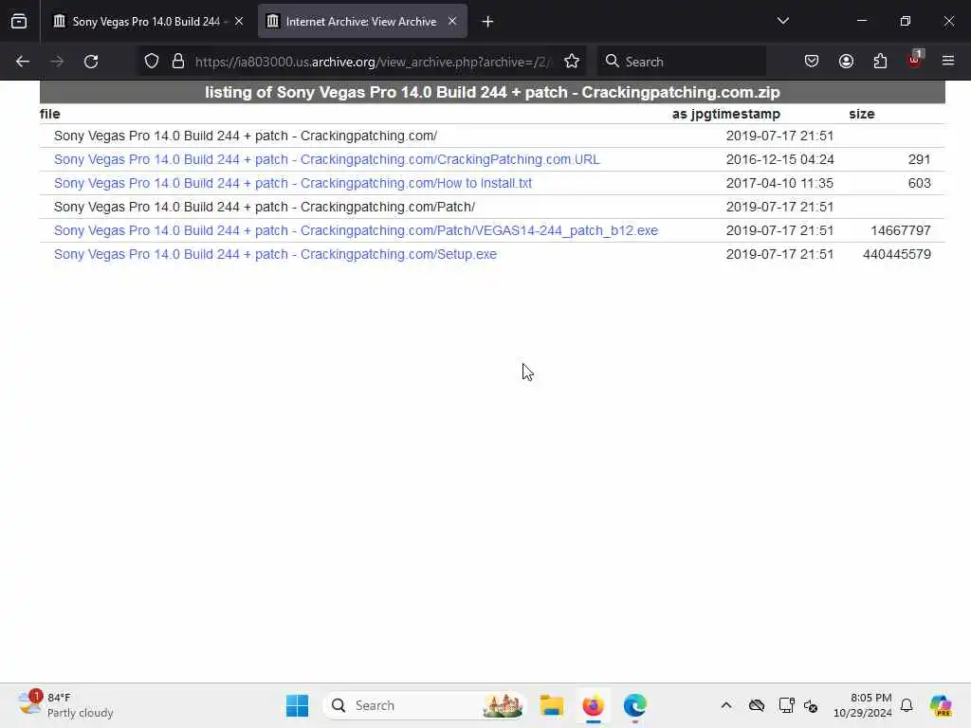Open the Extensions puzzle icon
The image size is (971, 728).
click(880, 62)
